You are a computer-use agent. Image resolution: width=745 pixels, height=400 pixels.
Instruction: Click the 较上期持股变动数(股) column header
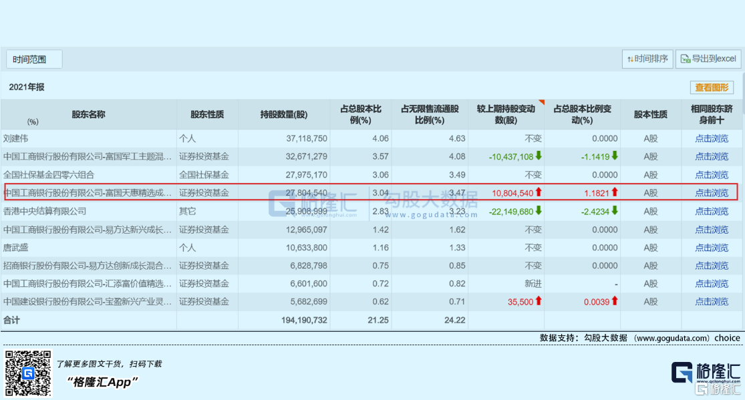[x=506, y=114]
